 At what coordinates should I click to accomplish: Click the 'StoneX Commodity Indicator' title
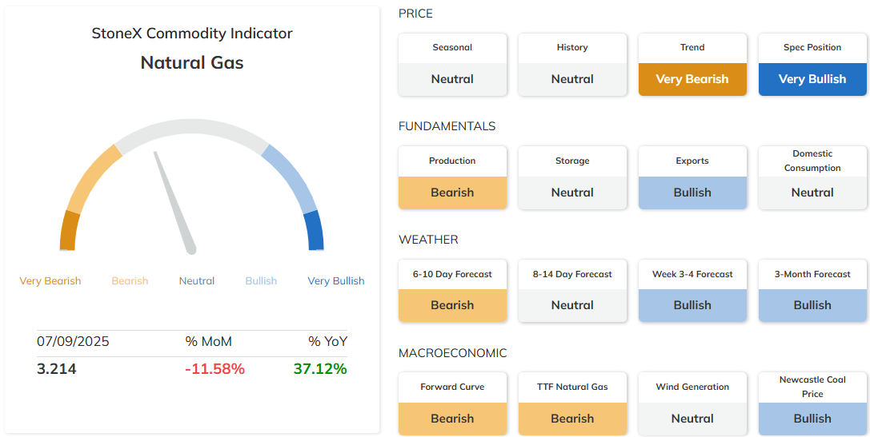pyautogui.click(x=192, y=34)
